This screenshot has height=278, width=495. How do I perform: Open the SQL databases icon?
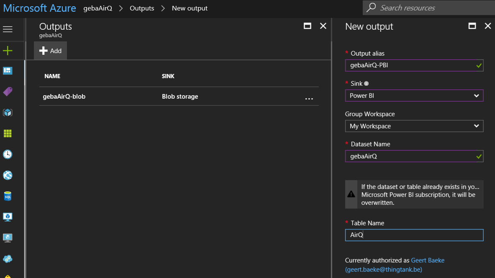coord(8,196)
